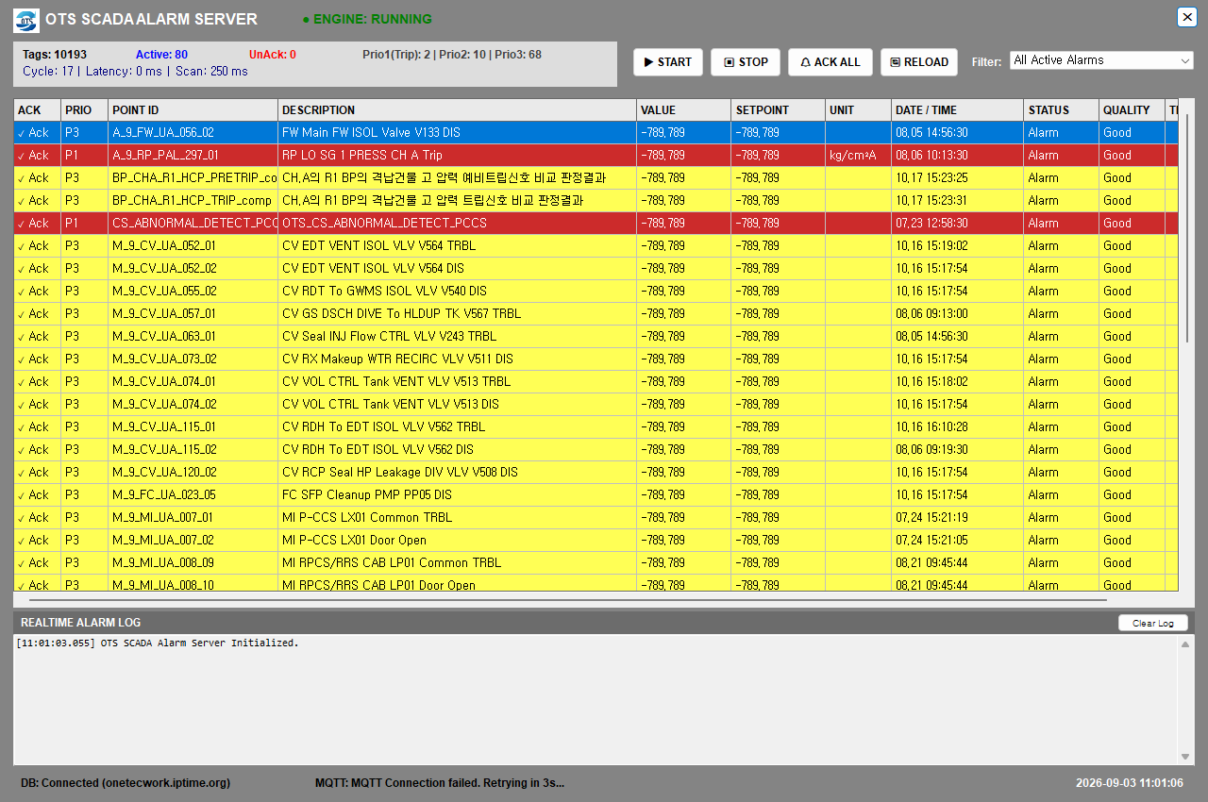Click the Ack cell of row A_9_RP_PAL_297_01
This screenshot has height=802, width=1208.
(x=38, y=156)
